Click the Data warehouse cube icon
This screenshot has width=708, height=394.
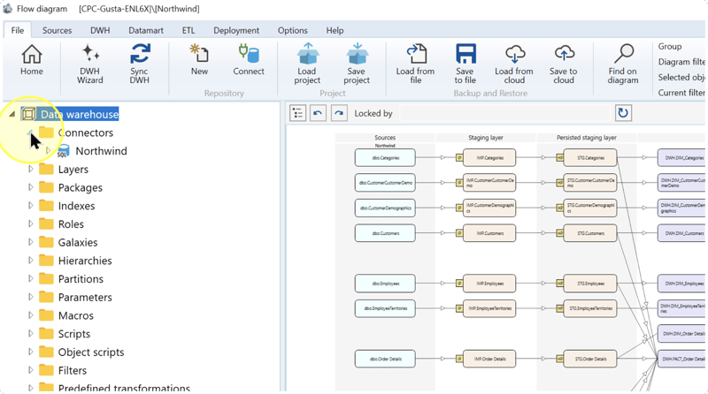click(x=28, y=115)
